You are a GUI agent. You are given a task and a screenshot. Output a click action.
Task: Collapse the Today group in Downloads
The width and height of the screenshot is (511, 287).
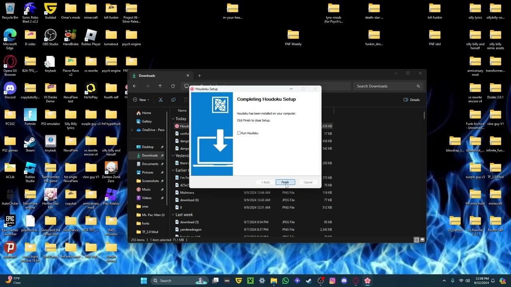pyautogui.click(x=173, y=119)
